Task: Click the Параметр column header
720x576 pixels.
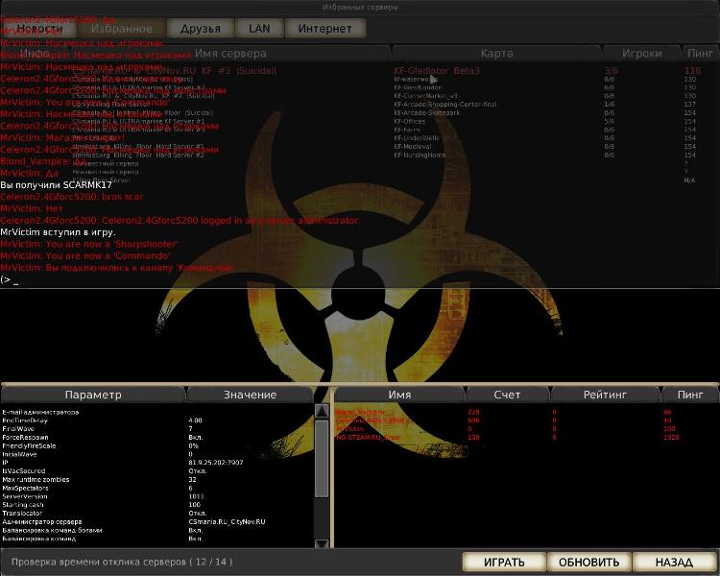Action: (x=93, y=395)
